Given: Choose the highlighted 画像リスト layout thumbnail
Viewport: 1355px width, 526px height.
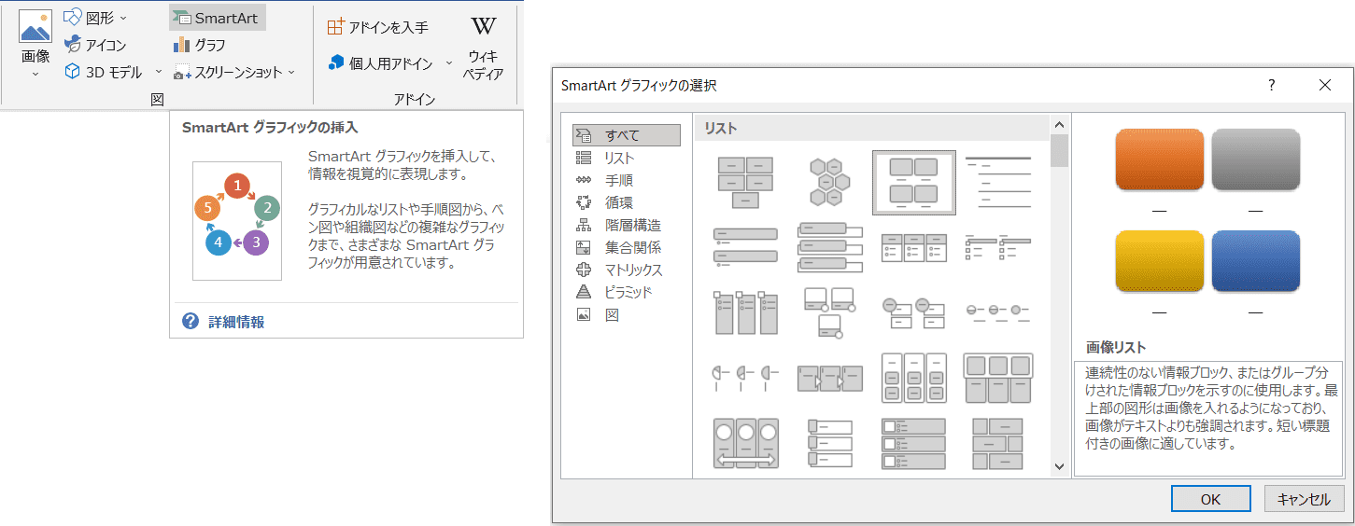Looking at the screenshot, I should click(x=913, y=181).
